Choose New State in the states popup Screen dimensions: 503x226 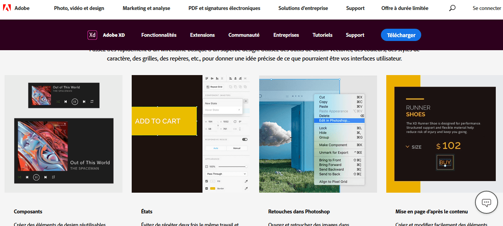(x=223, y=103)
